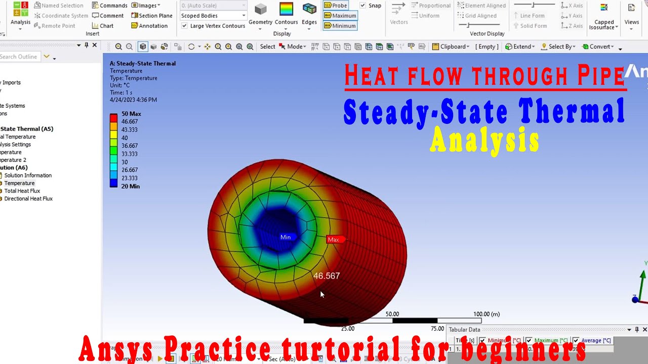Toggle the Minimum label display
The height and width of the screenshot is (364, 648).
(x=340, y=26)
